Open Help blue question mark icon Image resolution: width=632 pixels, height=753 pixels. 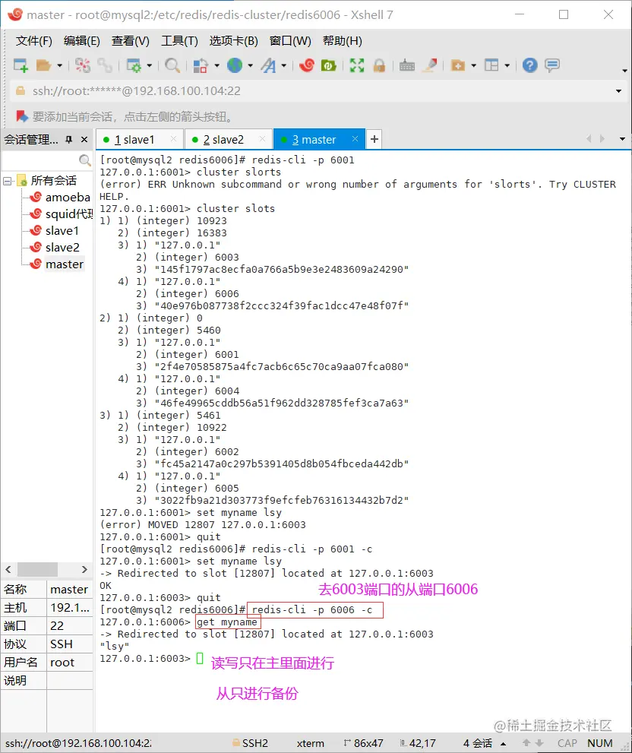[529, 65]
